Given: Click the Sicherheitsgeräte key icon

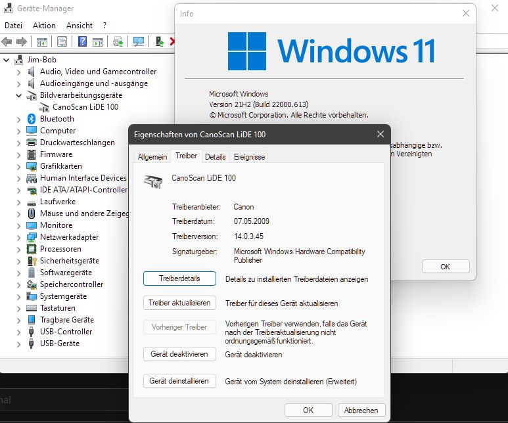Looking at the screenshot, I should click(x=32, y=261).
